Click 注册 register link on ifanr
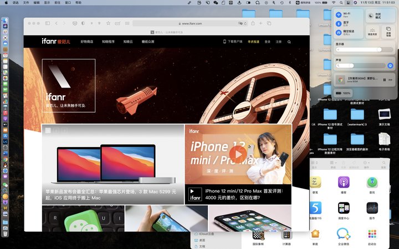Screen dimensions: 399x249 coord(279,41)
